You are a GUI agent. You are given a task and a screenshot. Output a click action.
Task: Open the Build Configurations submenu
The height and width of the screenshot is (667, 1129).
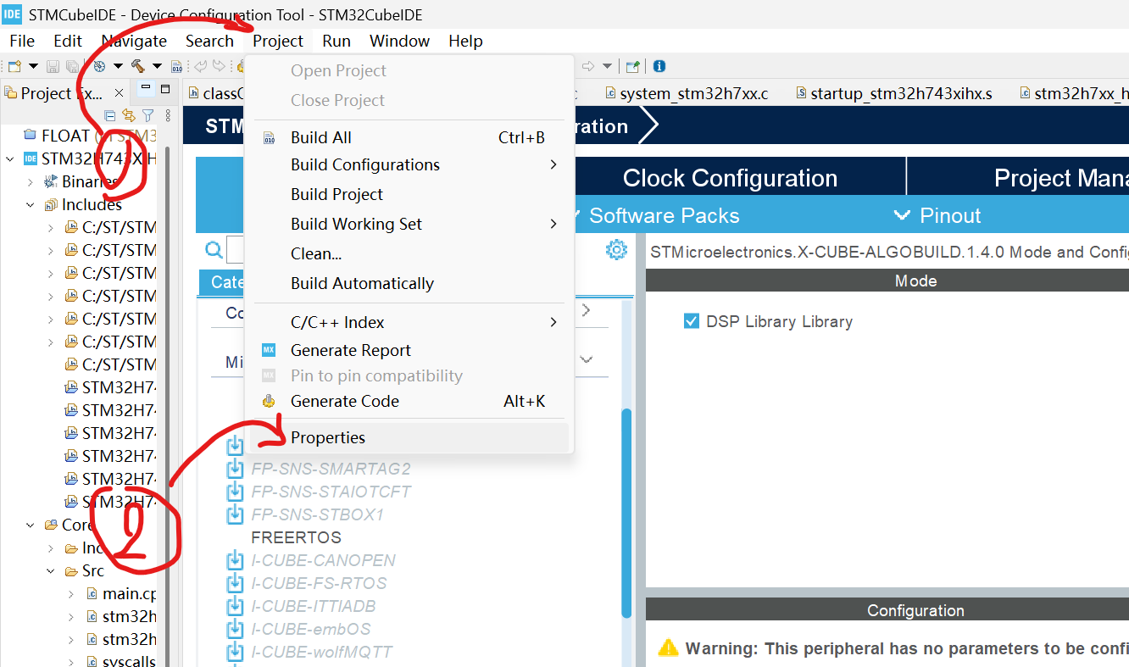tap(409, 164)
